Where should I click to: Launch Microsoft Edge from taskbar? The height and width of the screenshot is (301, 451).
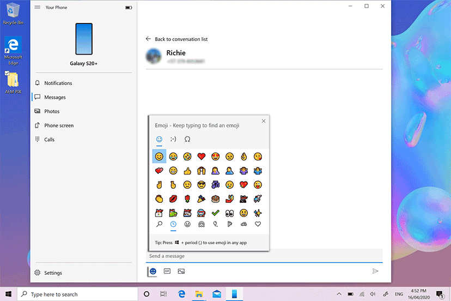point(181,294)
